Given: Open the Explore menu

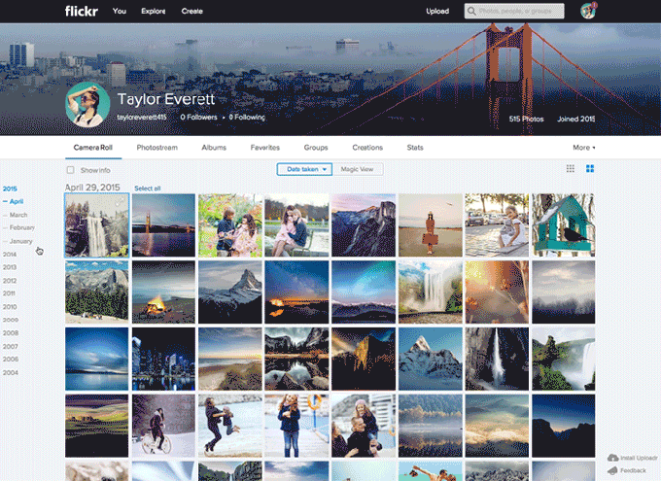Looking at the screenshot, I should [x=153, y=11].
